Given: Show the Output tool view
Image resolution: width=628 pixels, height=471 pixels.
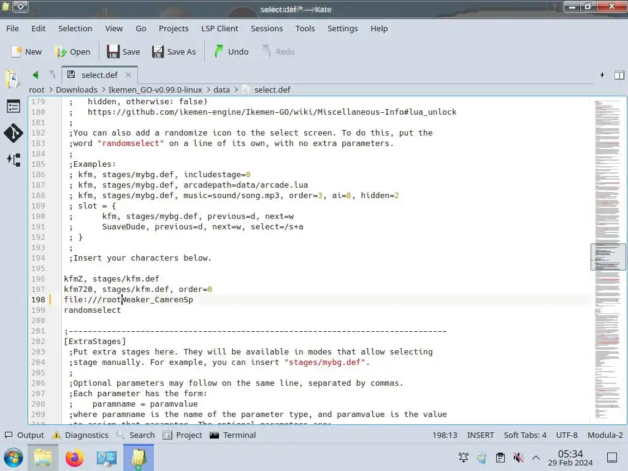Looking at the screenshot, I should pyautogui.click(x=24, y=435).
